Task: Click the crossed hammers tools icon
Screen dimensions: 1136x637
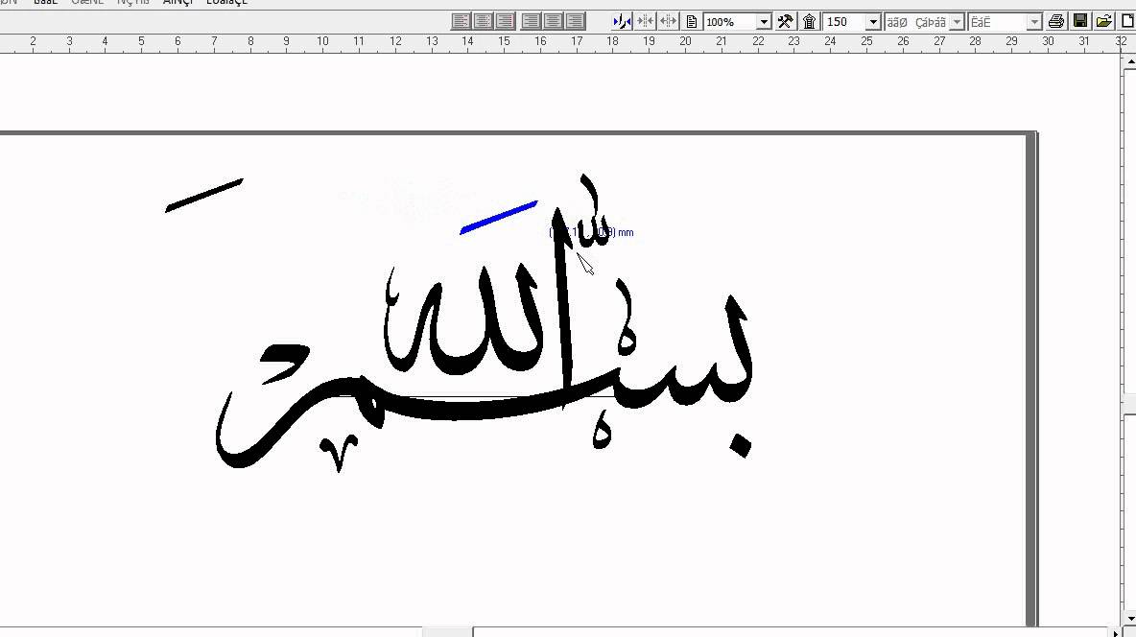Action: point(785,21)
